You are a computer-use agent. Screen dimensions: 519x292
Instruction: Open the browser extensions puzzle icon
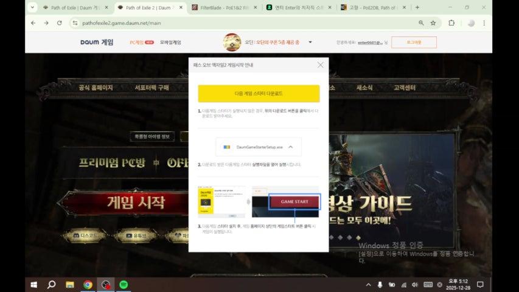(451, 23)
